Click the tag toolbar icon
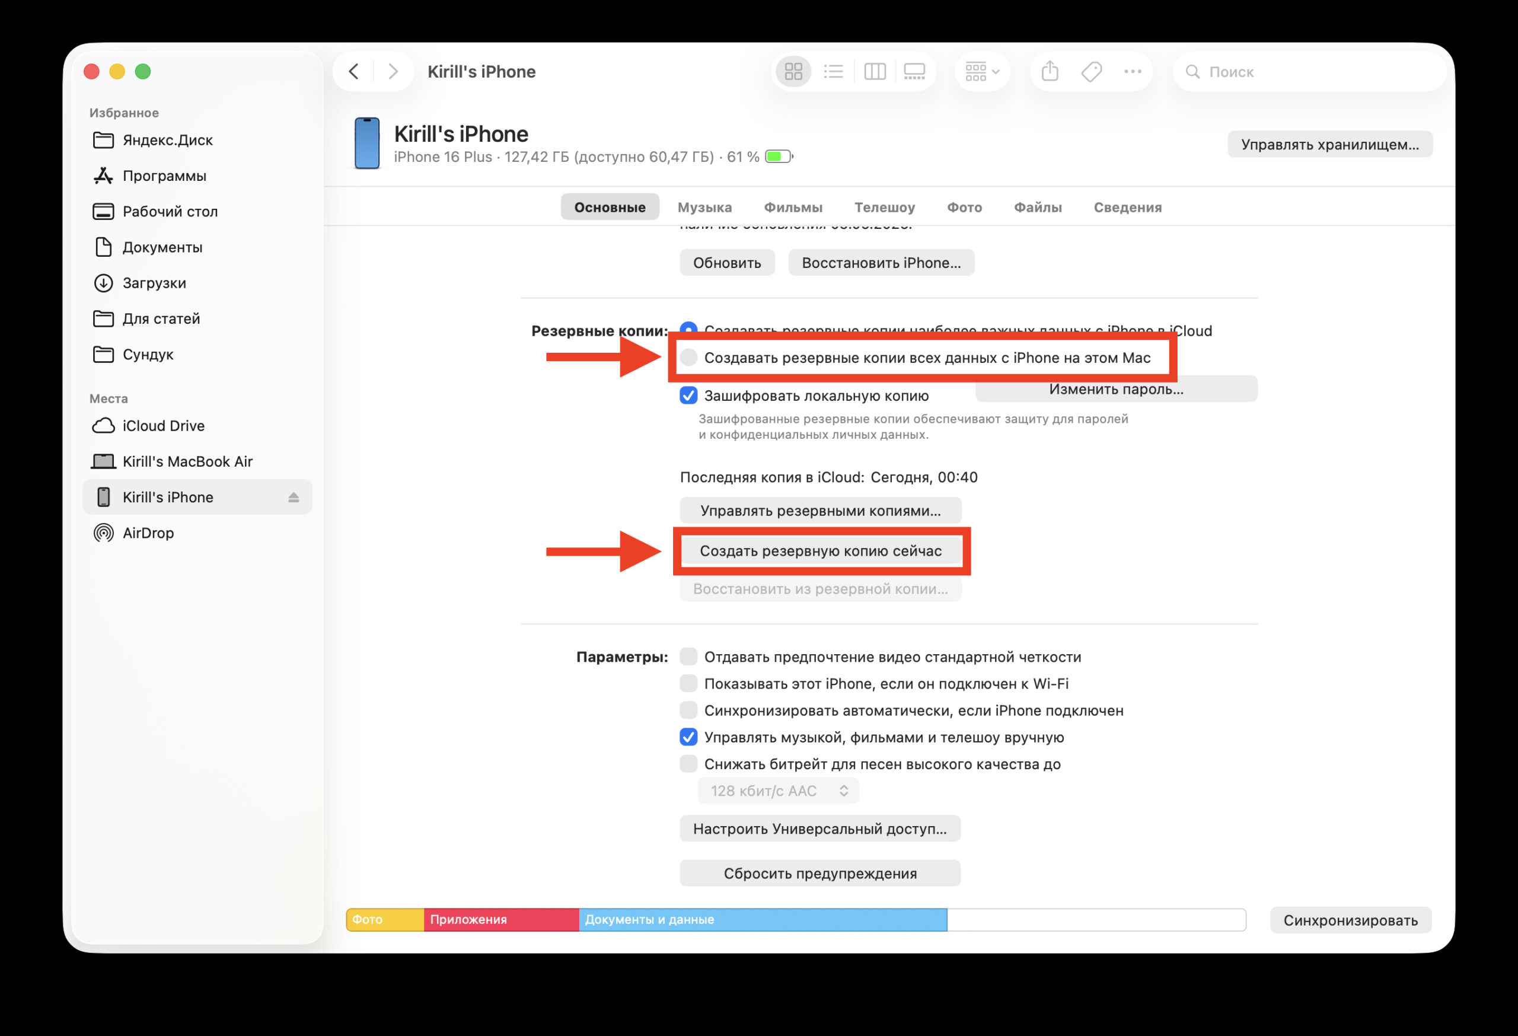The image size is (1518, 1036). click(1092, 71)
